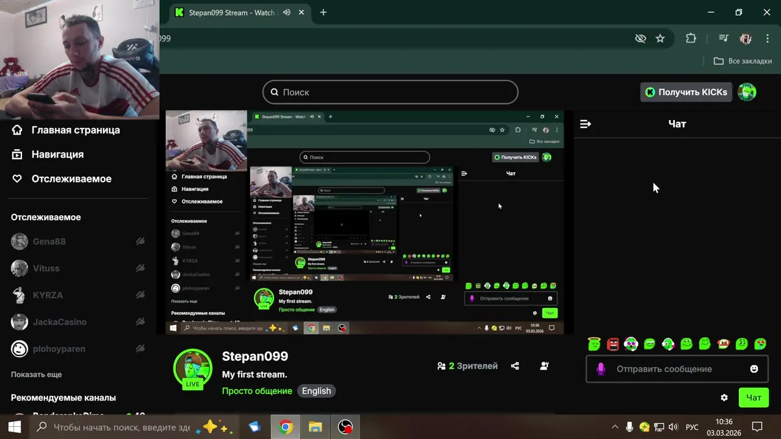Click the Рекомендуемые каналы heading
The height and width of the screenshot is (439, 781).
pyautogui.click(x=63, y=398)
